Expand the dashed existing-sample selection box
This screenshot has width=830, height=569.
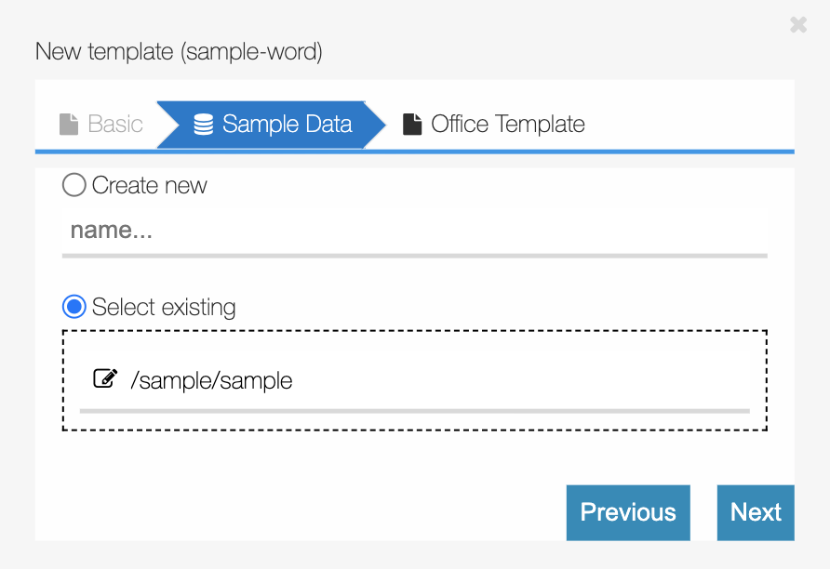[x=414, y=378]
